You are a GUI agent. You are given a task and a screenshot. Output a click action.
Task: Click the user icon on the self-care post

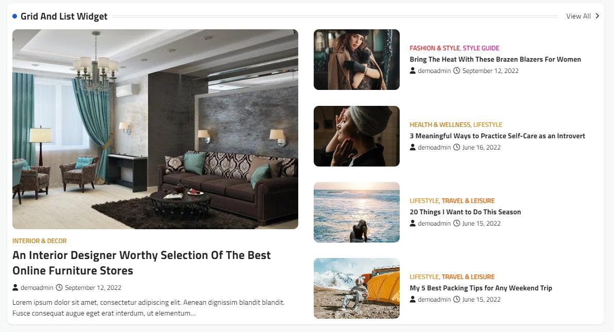click(x=413, y=147)
